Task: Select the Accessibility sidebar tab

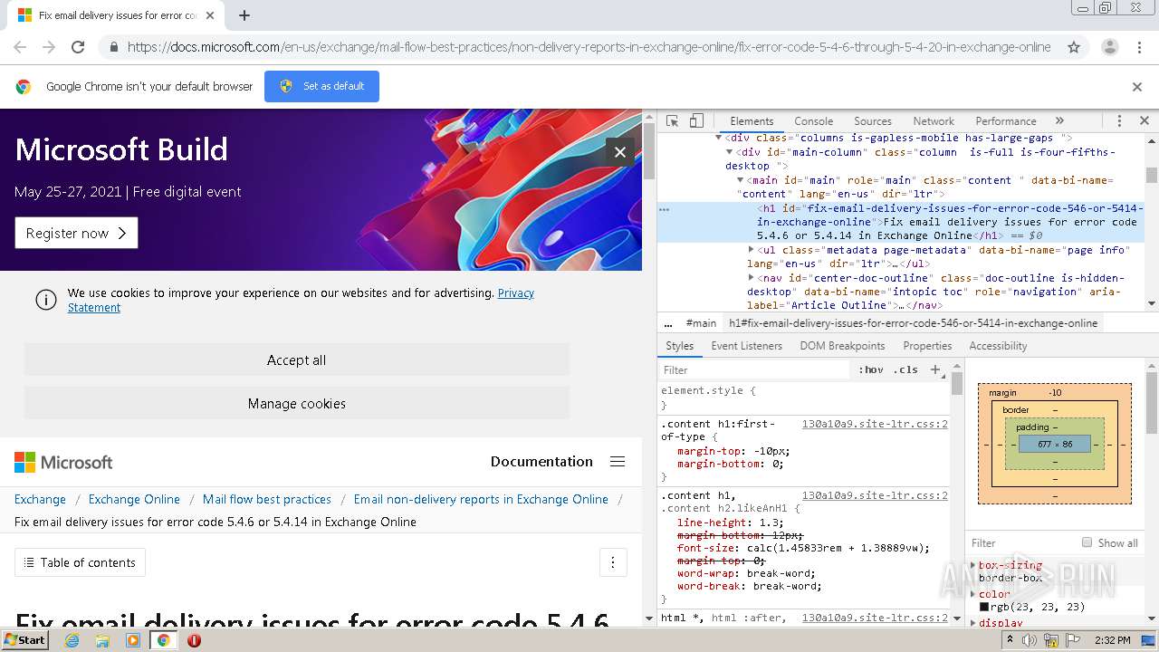Action: click(998, 346)
